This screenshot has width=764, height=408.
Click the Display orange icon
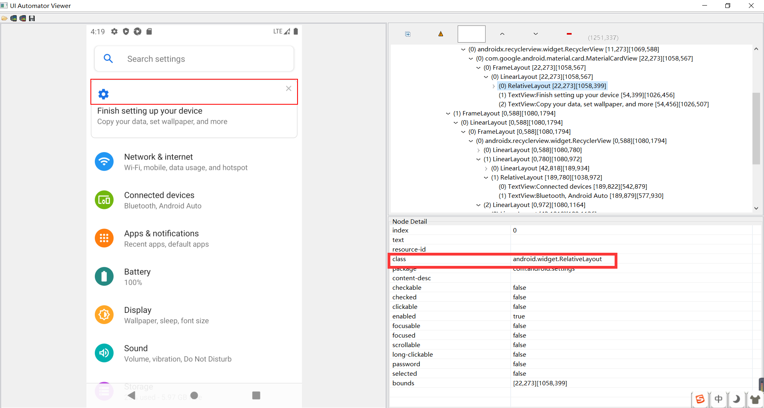coord(104,314)
